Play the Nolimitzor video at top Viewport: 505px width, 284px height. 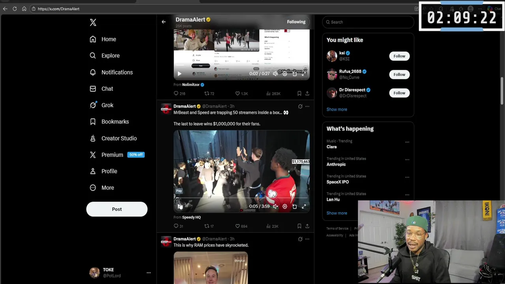click(180, 74)
